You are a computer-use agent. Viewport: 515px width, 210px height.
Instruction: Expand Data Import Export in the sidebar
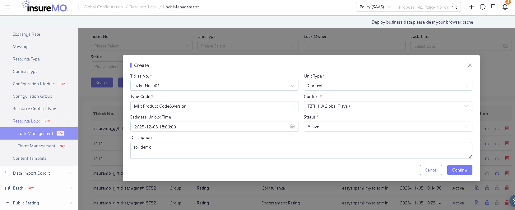[x=39, y=173]
